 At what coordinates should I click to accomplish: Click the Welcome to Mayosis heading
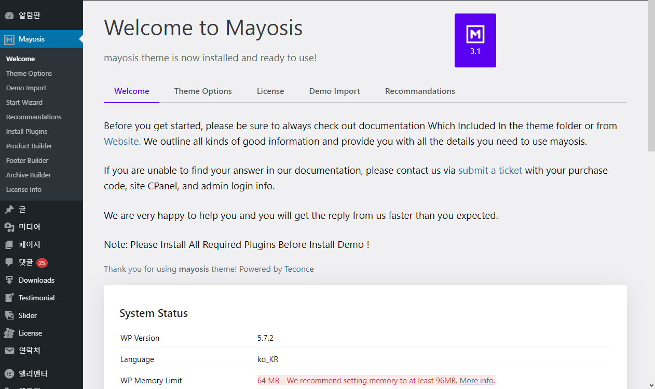click(x=203, y=27)
